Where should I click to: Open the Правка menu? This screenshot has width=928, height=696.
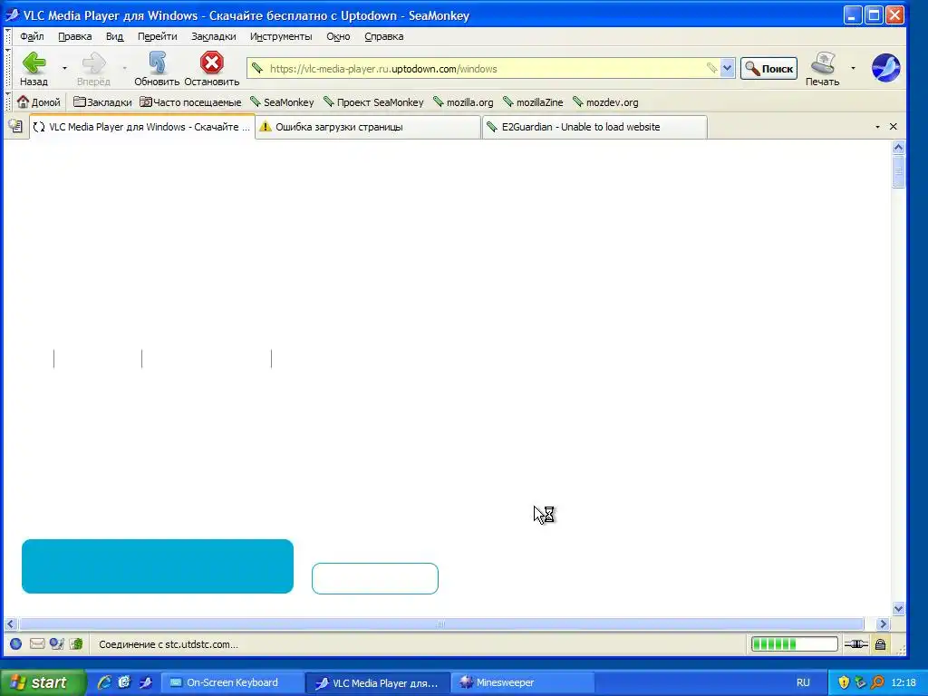point(74,36)
